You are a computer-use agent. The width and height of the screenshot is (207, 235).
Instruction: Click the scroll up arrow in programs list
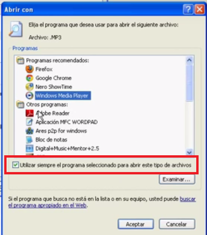(189, 60)
